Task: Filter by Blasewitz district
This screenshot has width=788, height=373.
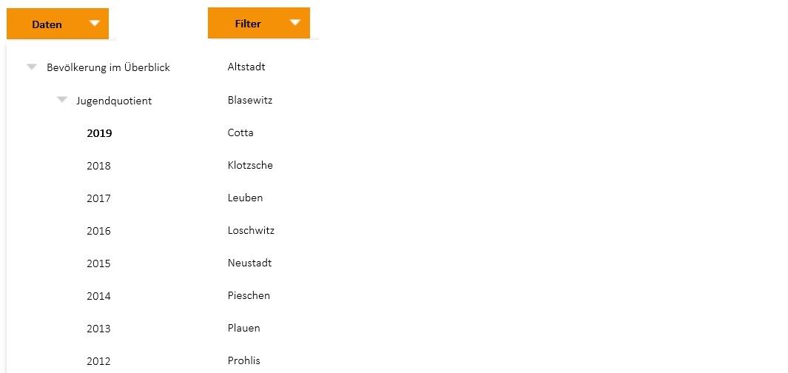Action: click(x=250, y=100)
